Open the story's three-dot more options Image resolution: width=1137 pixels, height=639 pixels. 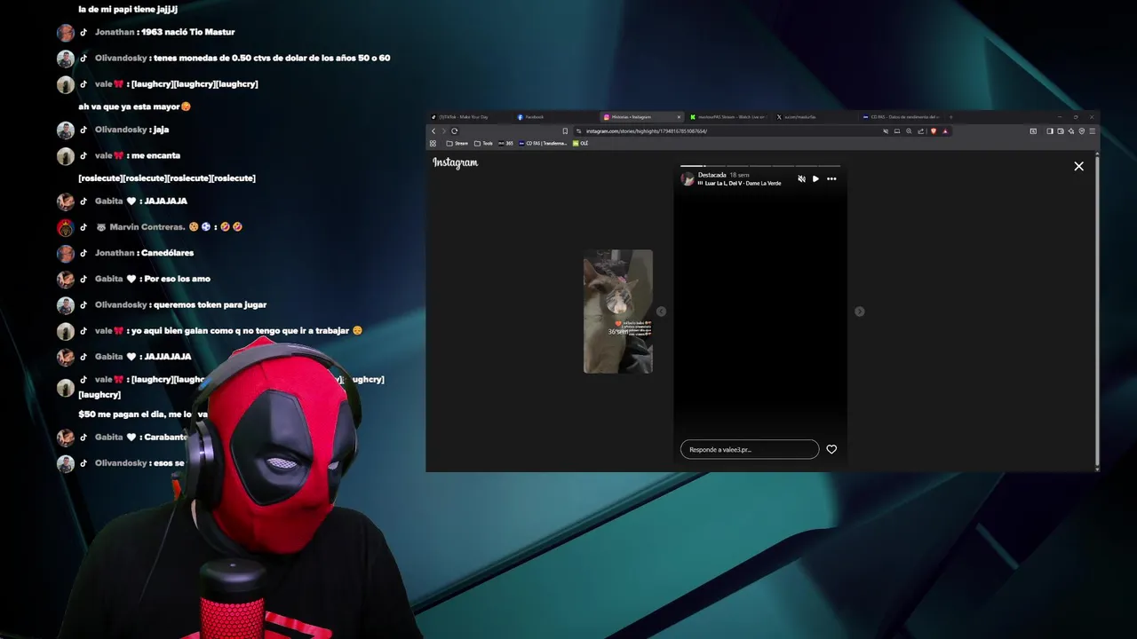pos(831,179)
